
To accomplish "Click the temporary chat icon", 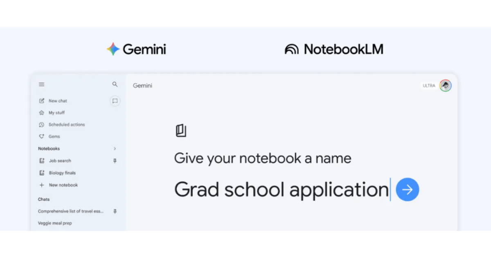I will click(x=115, y=101).
